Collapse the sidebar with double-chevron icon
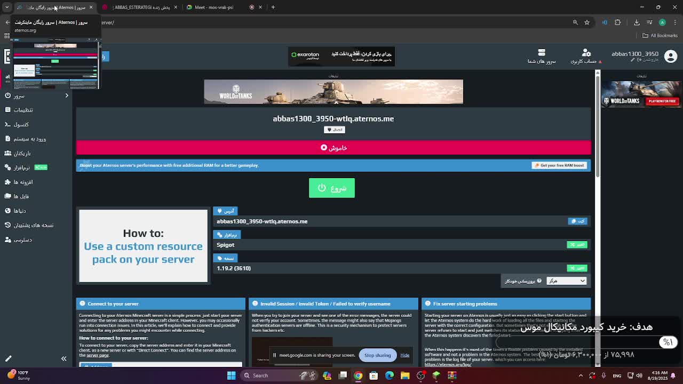Image resolution: width=683 pixels, height=384 pixels. click(x=63, y=359)
